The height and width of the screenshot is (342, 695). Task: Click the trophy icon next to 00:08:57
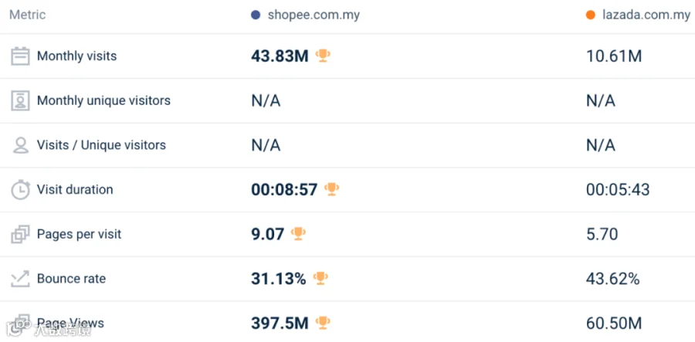(331, 189)
